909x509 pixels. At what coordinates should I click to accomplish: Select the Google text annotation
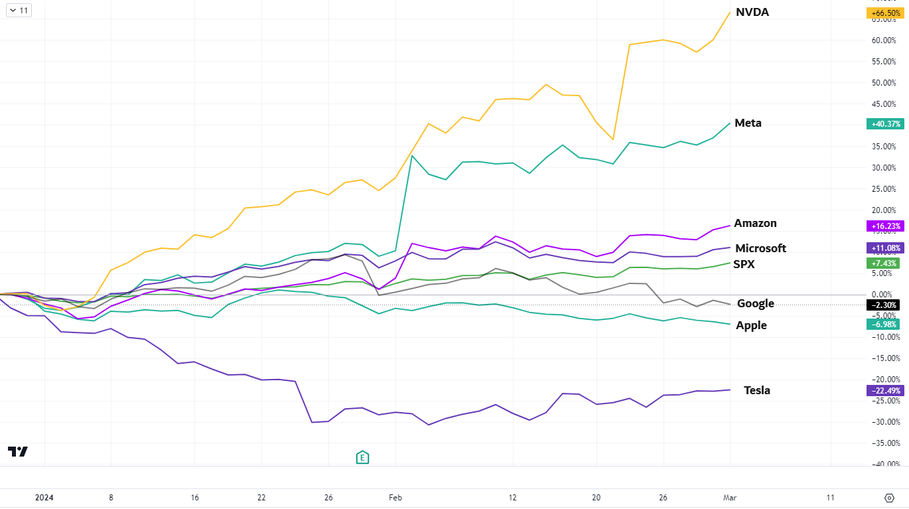coord(756,303)
